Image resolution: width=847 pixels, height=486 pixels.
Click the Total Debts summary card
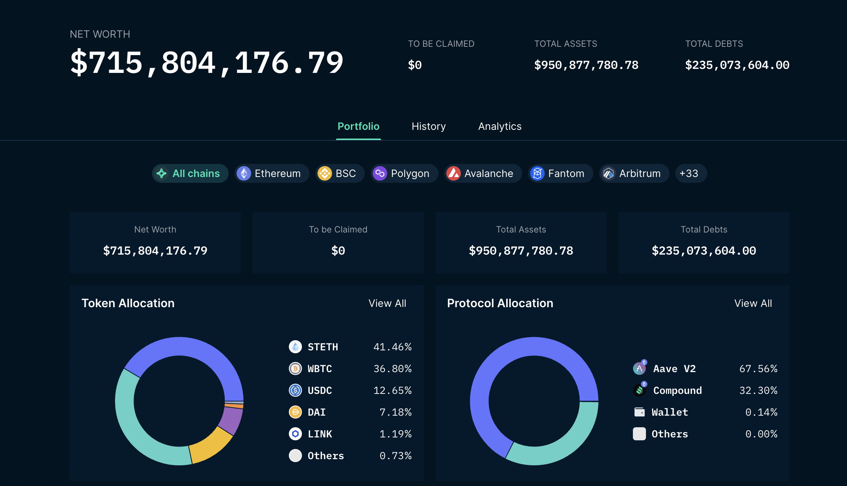704,242
